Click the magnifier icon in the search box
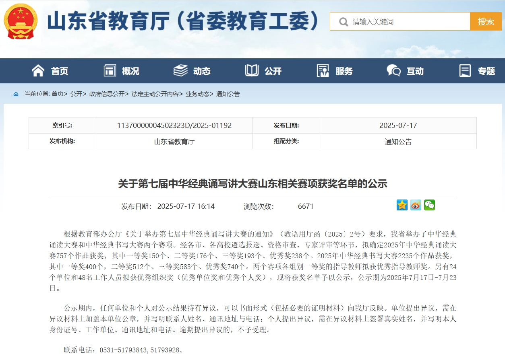Screen dimensions: 505x356 click(343, 22)
